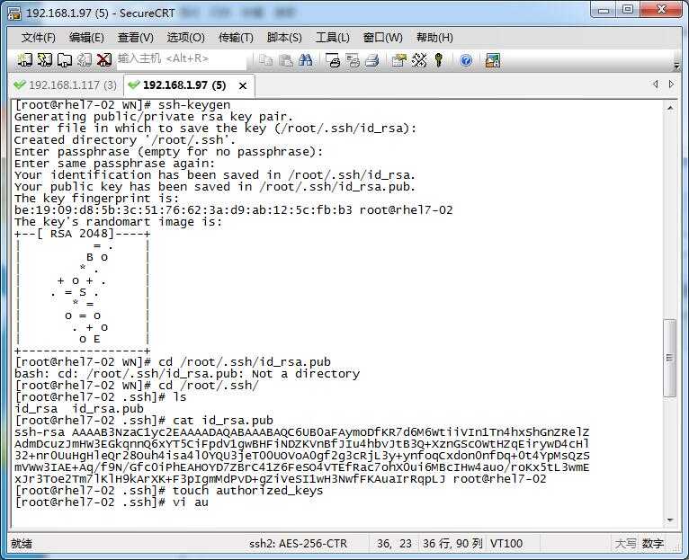Screen dimensions: 689x560
Task: Click the 'Not a directory' error line
Action: (x=187, y=374)
